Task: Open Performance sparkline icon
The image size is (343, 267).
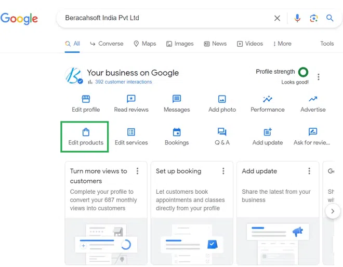Action: [268, 99]
